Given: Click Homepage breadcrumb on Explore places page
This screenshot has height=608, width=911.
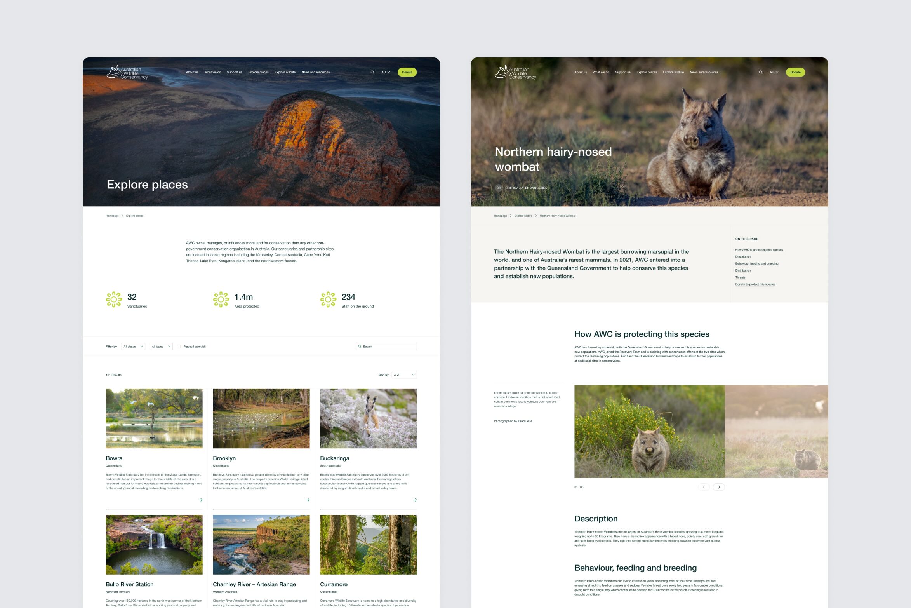Looking at the screenshot, I should pos(112,216).
